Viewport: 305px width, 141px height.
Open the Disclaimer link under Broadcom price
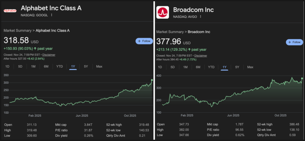pos(200,56)
